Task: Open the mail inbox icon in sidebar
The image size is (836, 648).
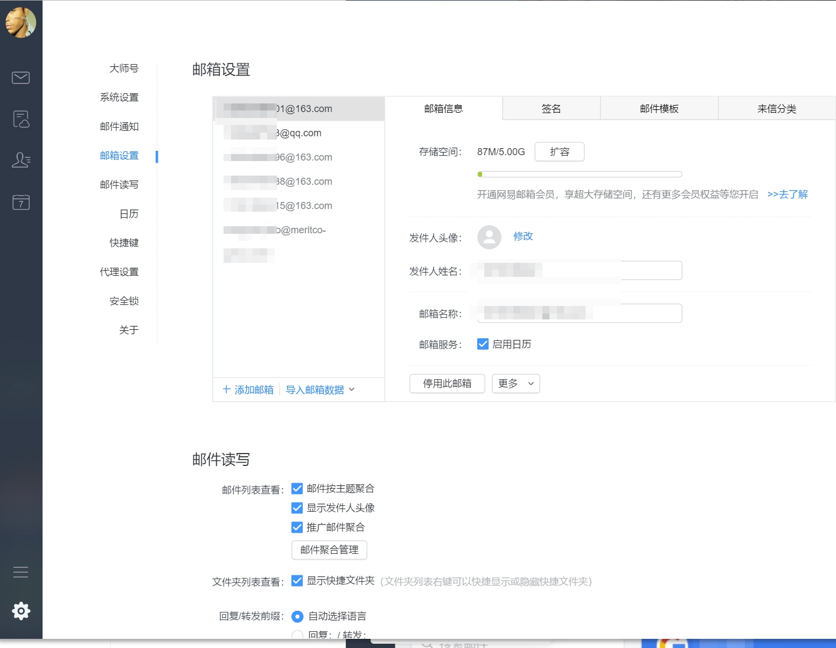Action: (x=20, y=78)
